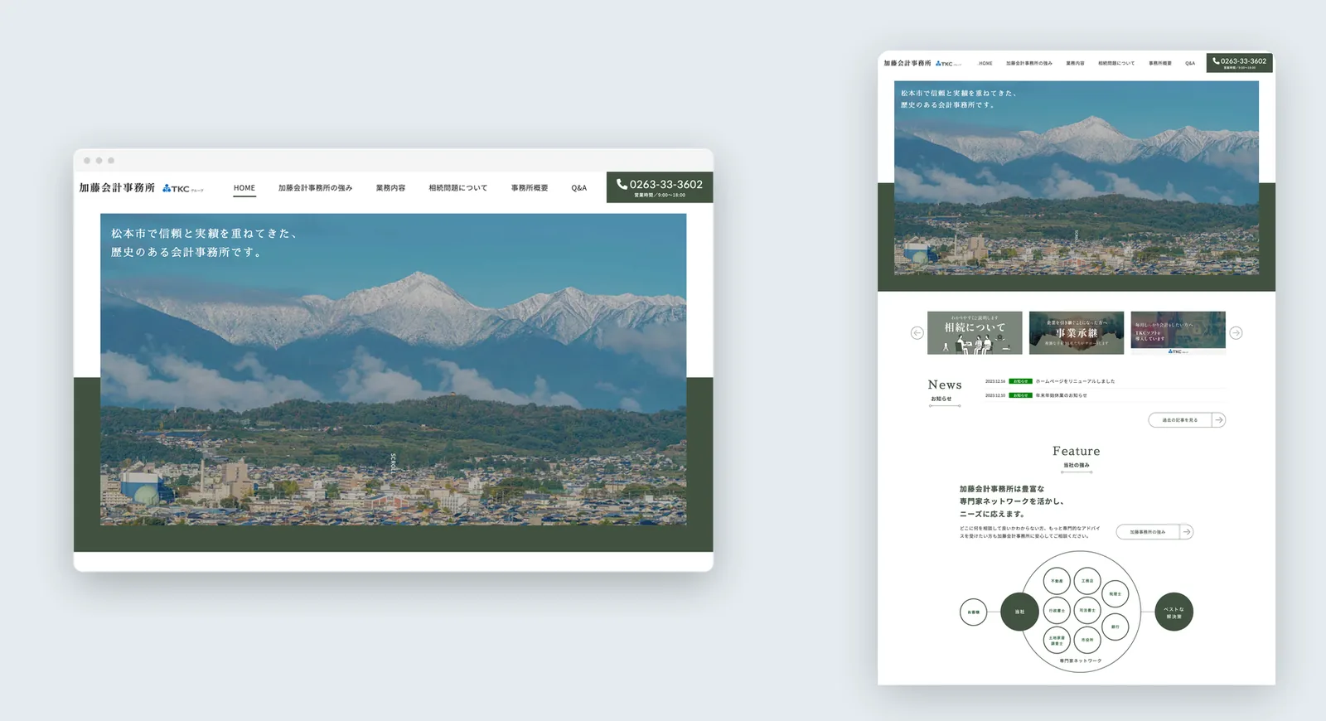Click the 税理士 circle in the network diagram
Image resolution: width=1326 pixels, height=721 pixels.
pyautogui.click(x=1115, y=593)
